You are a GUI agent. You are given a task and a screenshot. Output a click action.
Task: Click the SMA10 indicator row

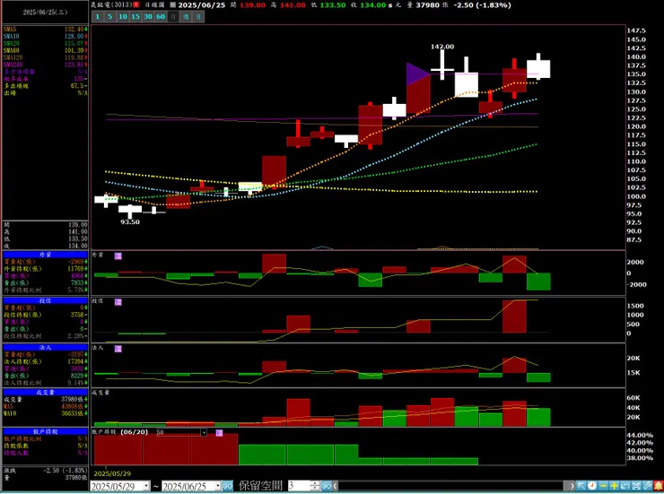tap(45, 37)
